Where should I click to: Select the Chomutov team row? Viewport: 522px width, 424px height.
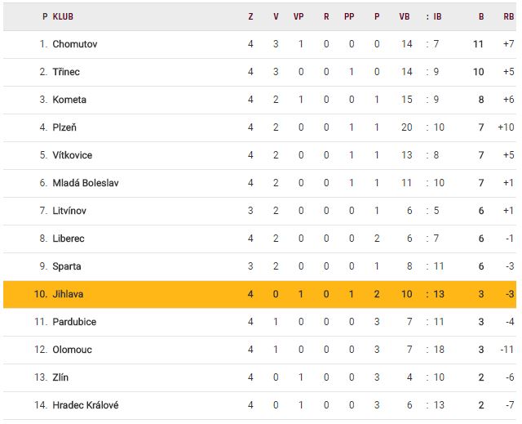[259, 44]
